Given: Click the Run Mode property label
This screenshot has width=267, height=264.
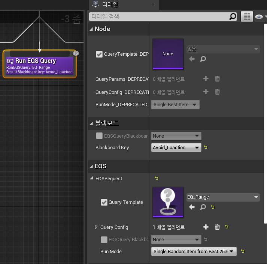Looking at the screenshot, I should tap(111, 251).
